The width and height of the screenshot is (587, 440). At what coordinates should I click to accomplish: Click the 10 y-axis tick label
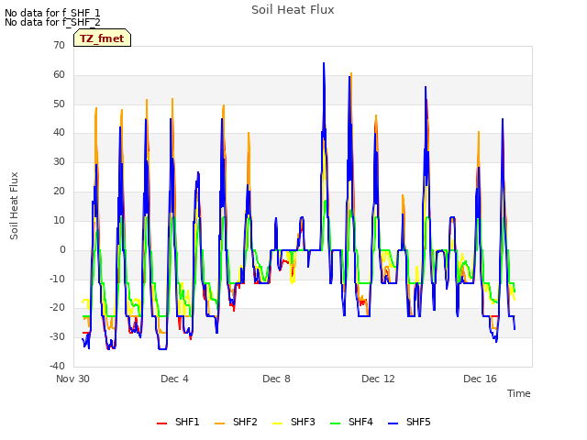coord(59,220)
